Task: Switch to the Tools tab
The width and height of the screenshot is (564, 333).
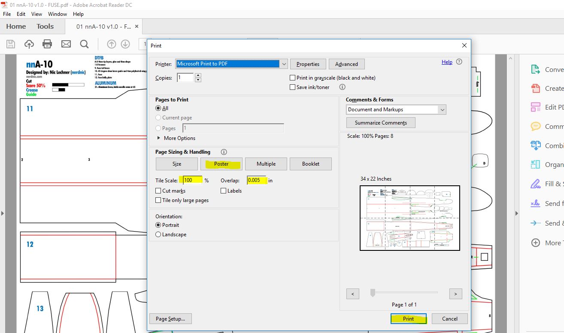Action: (x=45, y=27)
